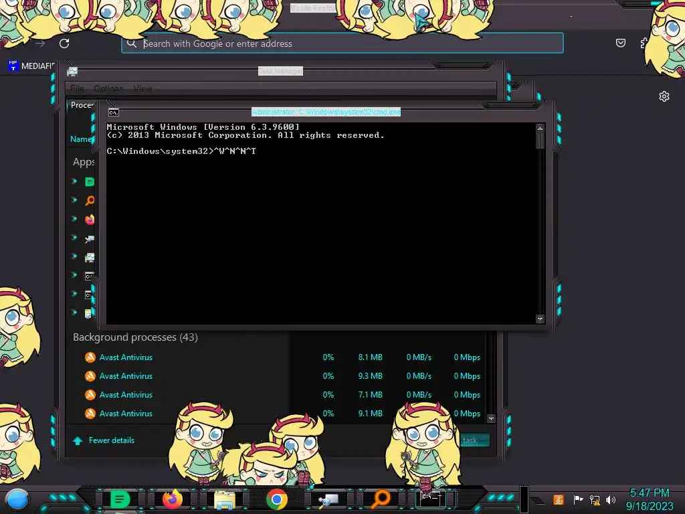
Task: Click cmd window scroll up arrow
Action: 540,128
